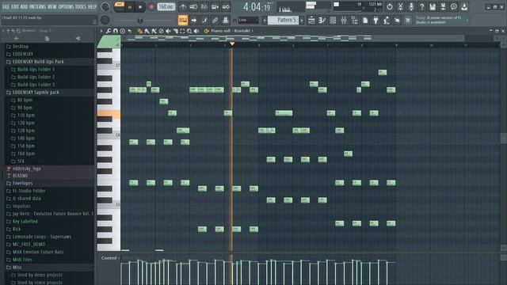Select the piano roll delete tool
The height and width of the screenshot is (285, 507).
pos(161,31)
